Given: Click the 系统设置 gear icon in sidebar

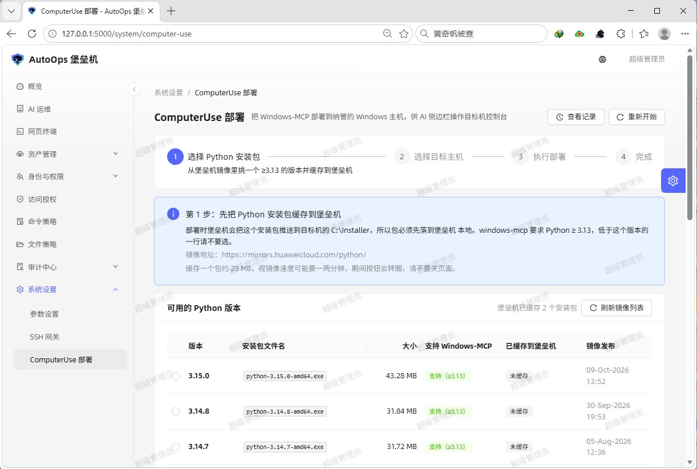Looking at the screenshot, I should pos(20,289).
